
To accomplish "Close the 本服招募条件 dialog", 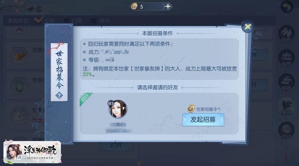I will pos(248,27).
